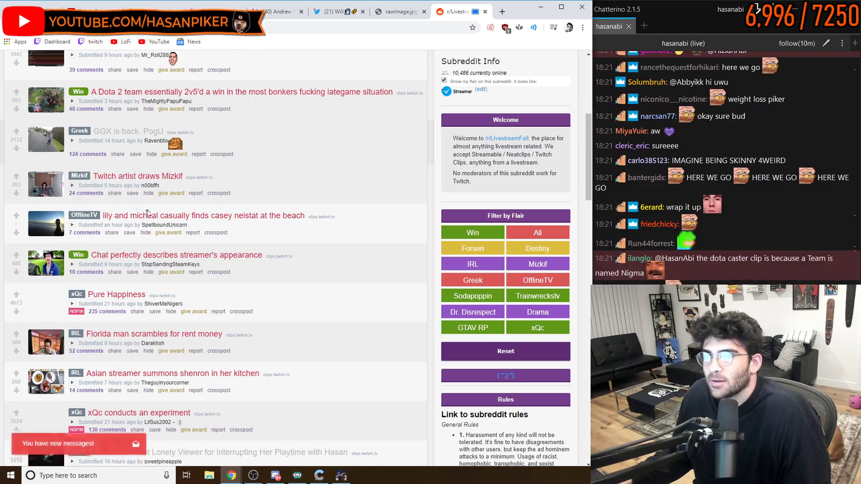The height and width of the screenshot is (484, 861).
Task: Expand the xQc conducts an experiment clip
Action: (x=72, y=422)
